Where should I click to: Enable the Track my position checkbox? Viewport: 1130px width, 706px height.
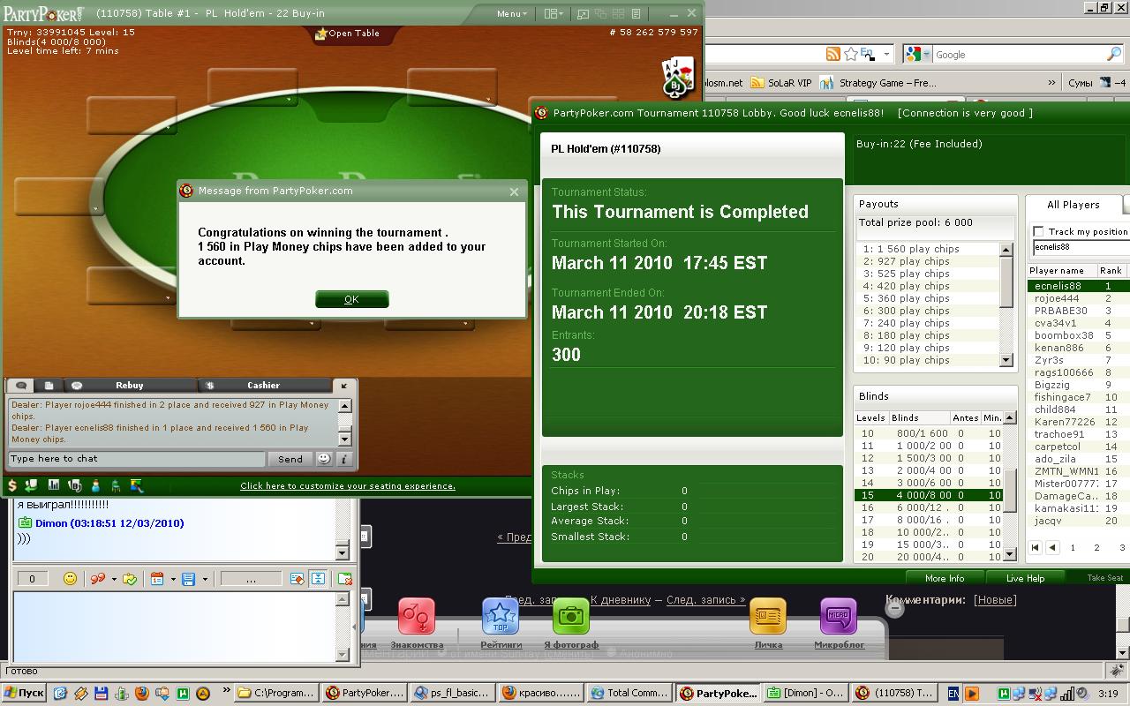click(x=1039, y=231)
